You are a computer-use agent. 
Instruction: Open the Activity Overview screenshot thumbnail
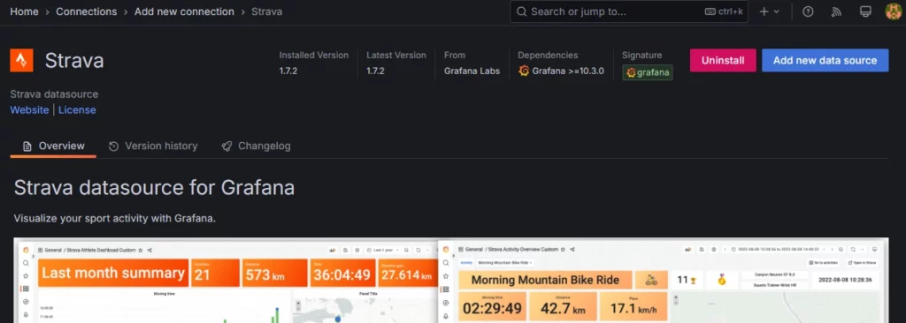[x=664, y=281]
